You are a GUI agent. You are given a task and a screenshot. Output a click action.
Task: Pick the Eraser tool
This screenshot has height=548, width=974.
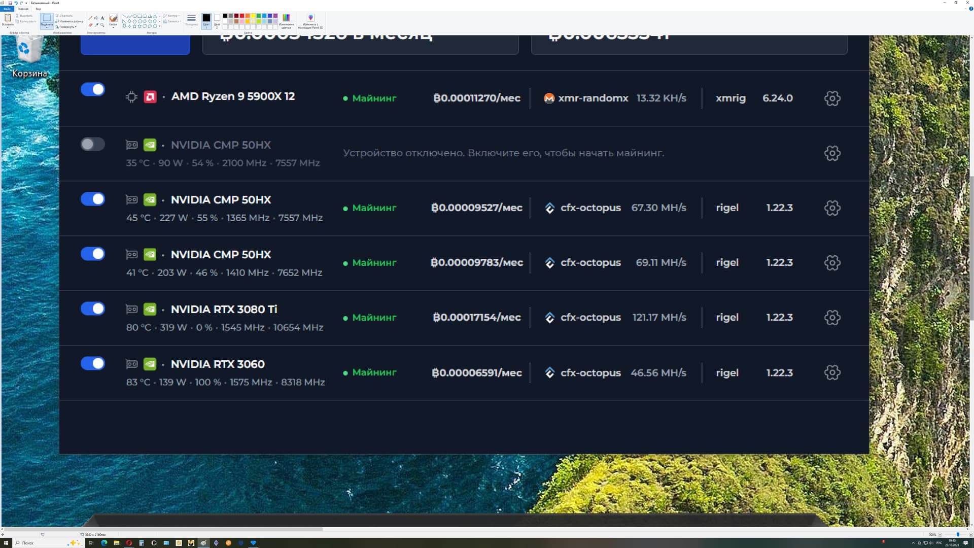point(90,25)
